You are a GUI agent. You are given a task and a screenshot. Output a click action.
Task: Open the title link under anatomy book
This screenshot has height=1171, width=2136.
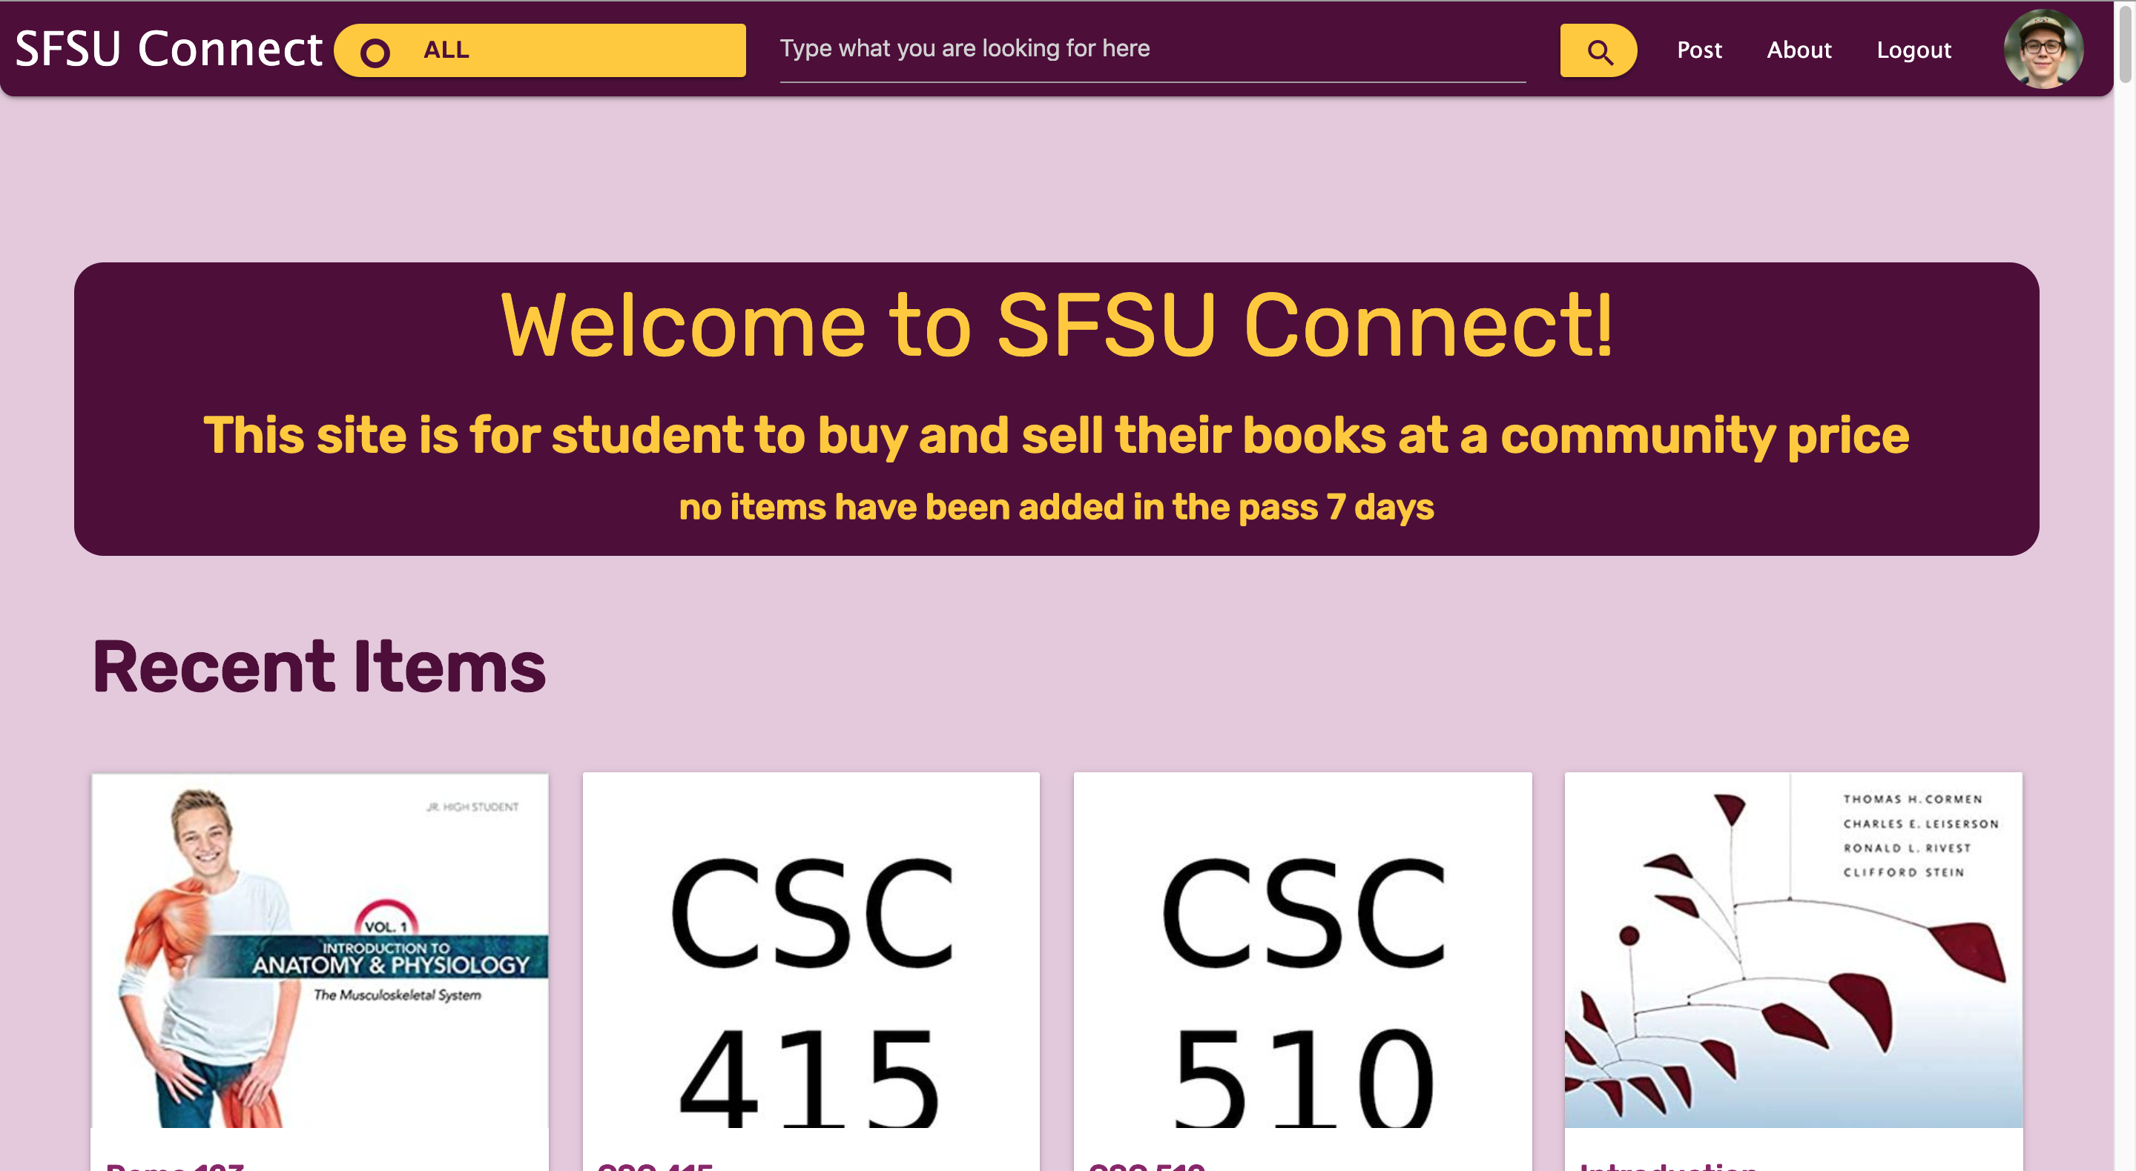175,1164
